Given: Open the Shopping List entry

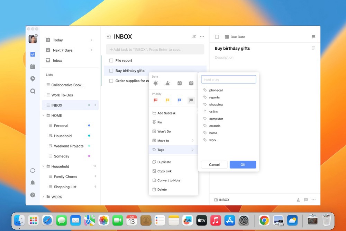Looking at the screenshot, I should pyautogui.click(x=70, y=187).
